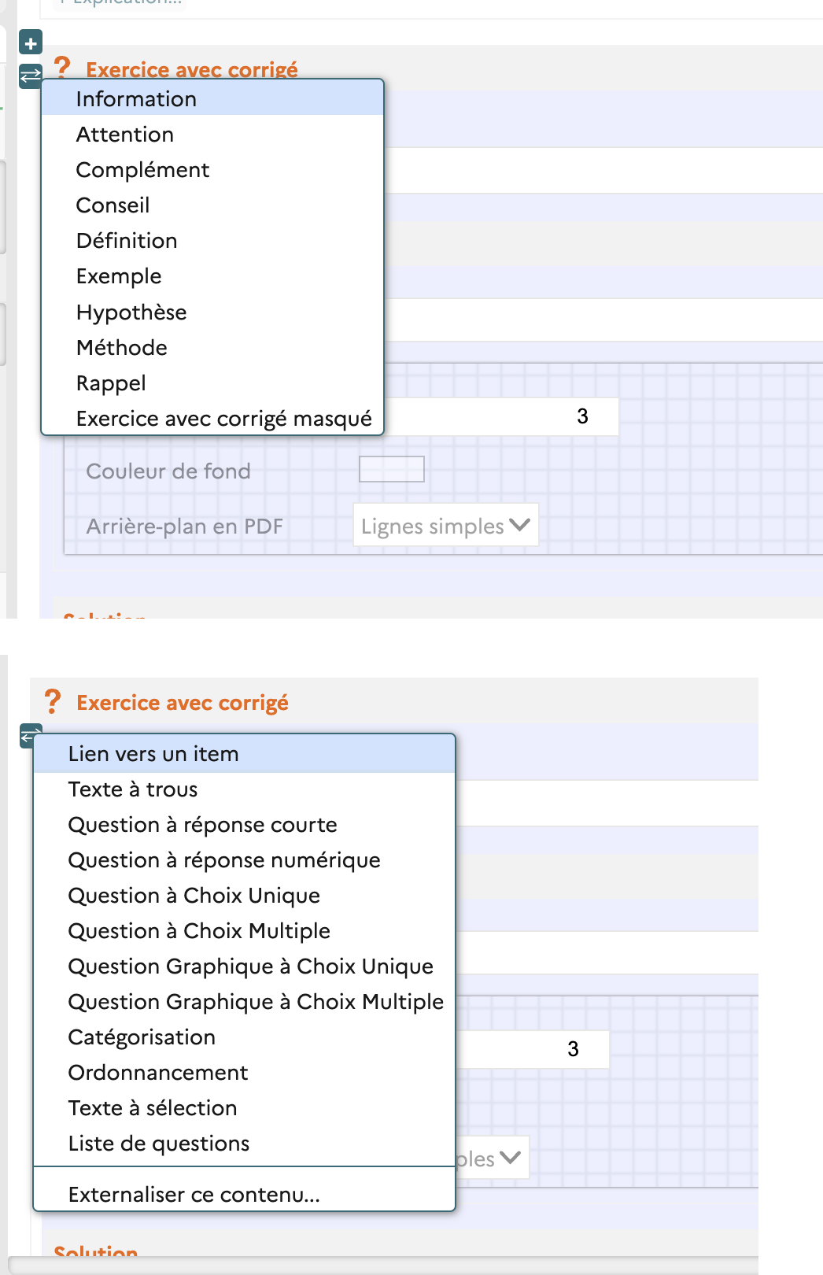
Task: Choose Exercice avec corrigé masqué
Action: coord(223,419)
